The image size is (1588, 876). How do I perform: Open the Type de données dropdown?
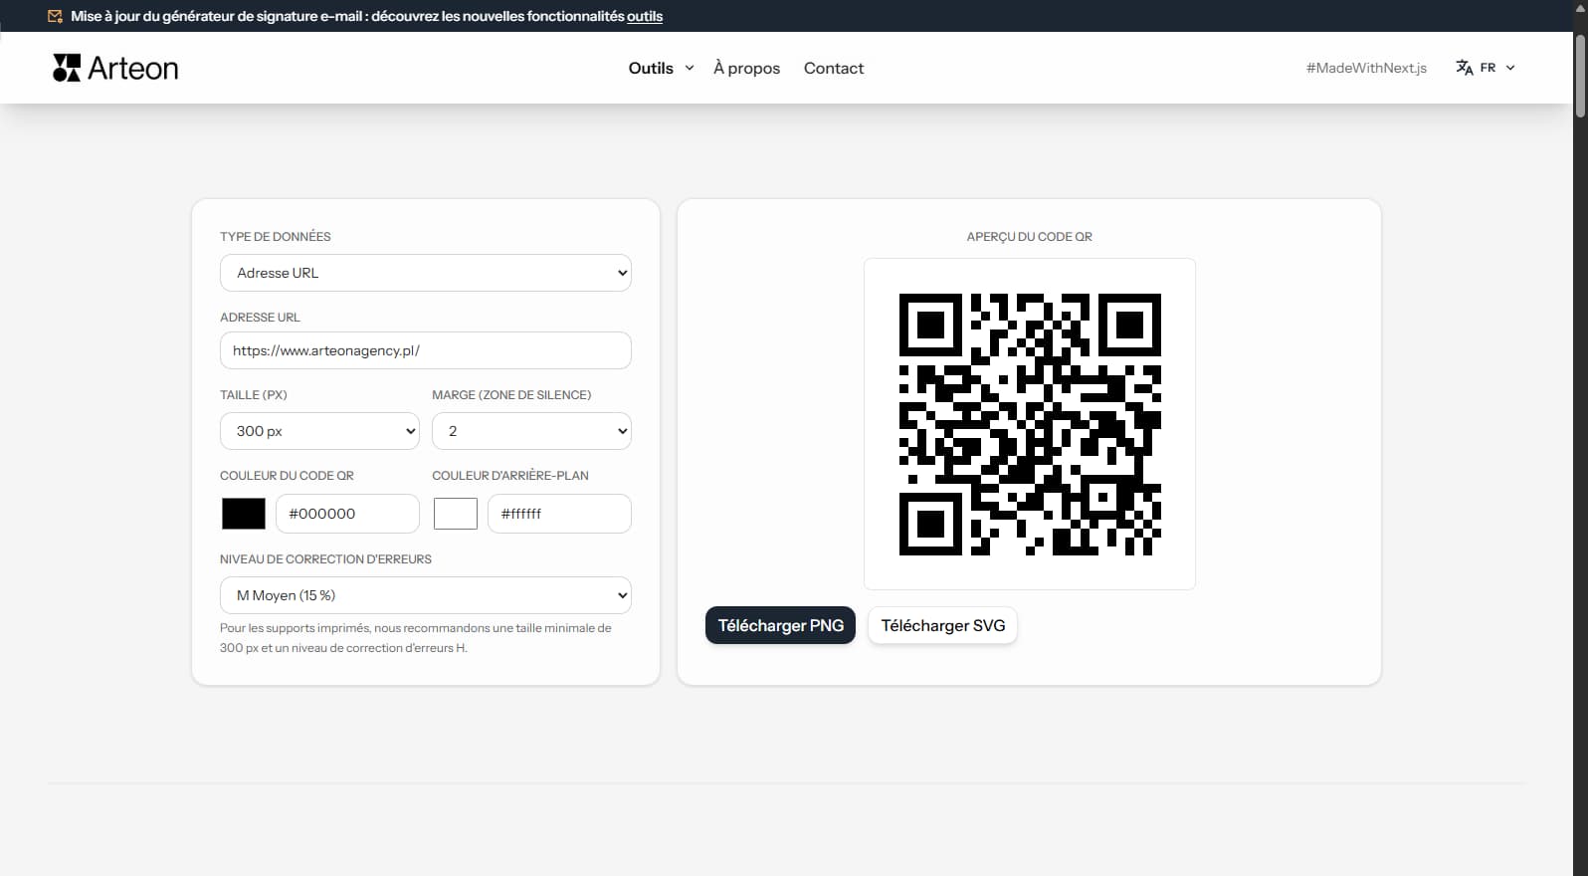426,273
